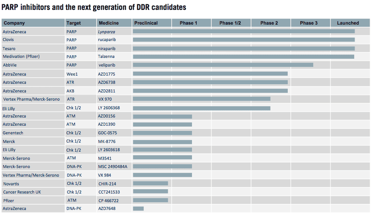Click the Tesaro company name
Viewport: 371px width, 216px height.
(x=9, y=48)
